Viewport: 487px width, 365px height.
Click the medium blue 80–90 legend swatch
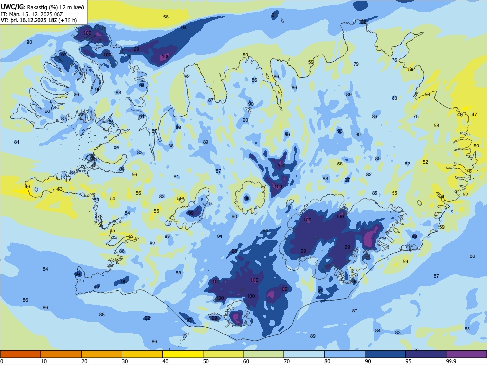[x=345, y=354]
